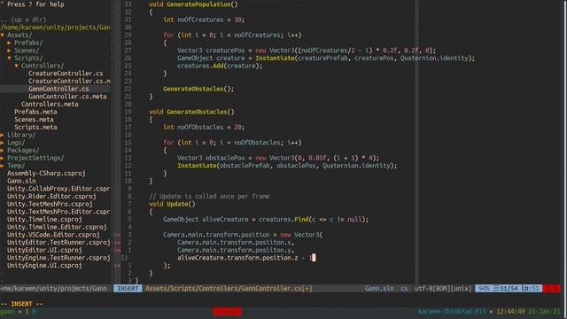This screenshot has height=319, width=567.
Task: Click the kareem-ThinkPad-E15 hostname
Action: [x=452, y=311]
